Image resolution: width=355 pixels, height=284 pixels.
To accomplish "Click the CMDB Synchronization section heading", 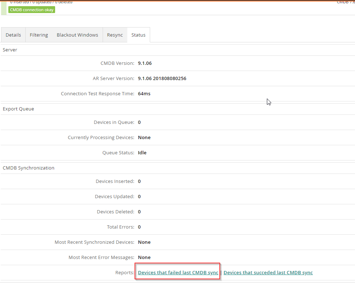I will tap(29, 168).
